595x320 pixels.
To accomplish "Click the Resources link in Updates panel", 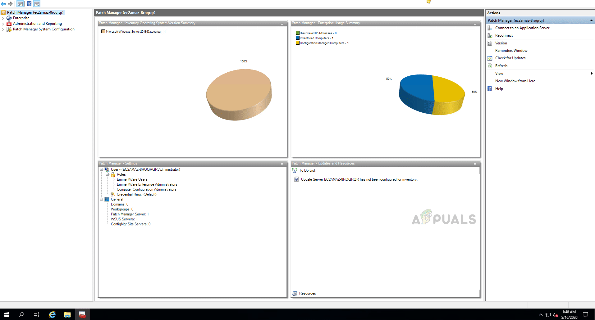I will click(x=307, y=293).
